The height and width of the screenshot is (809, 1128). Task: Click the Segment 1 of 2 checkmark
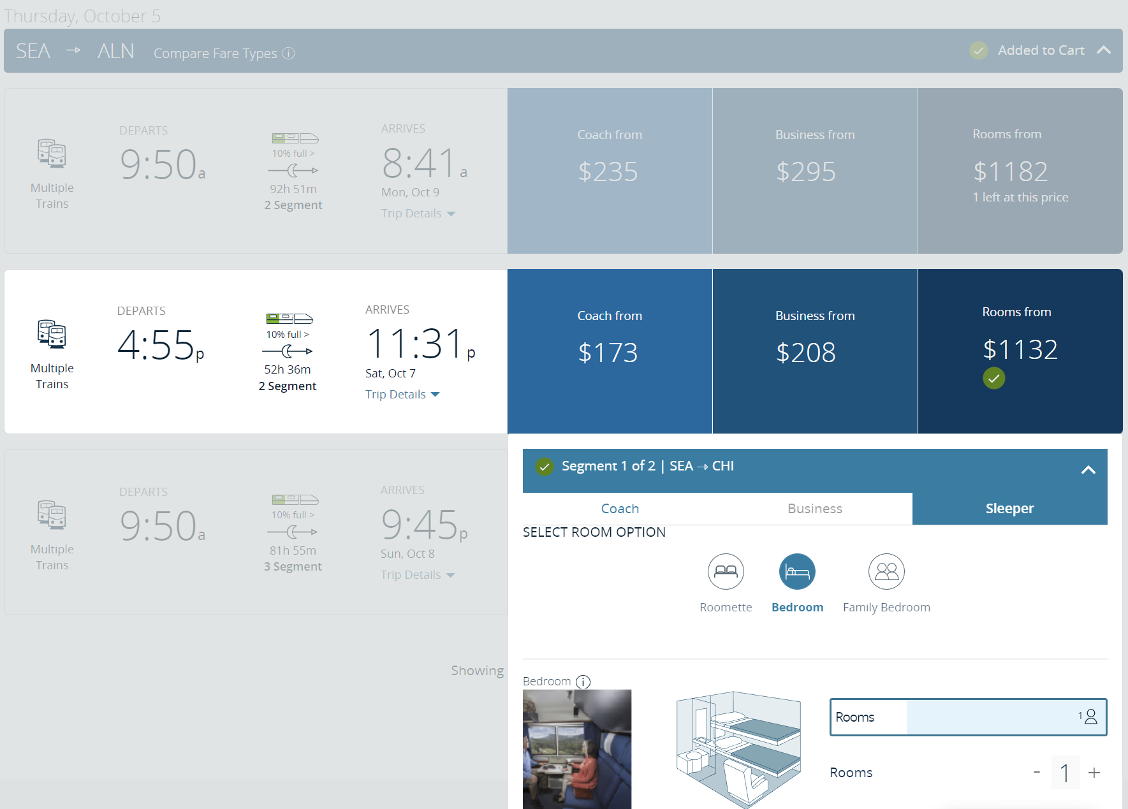pyautogui.click(x=544, y=467)
